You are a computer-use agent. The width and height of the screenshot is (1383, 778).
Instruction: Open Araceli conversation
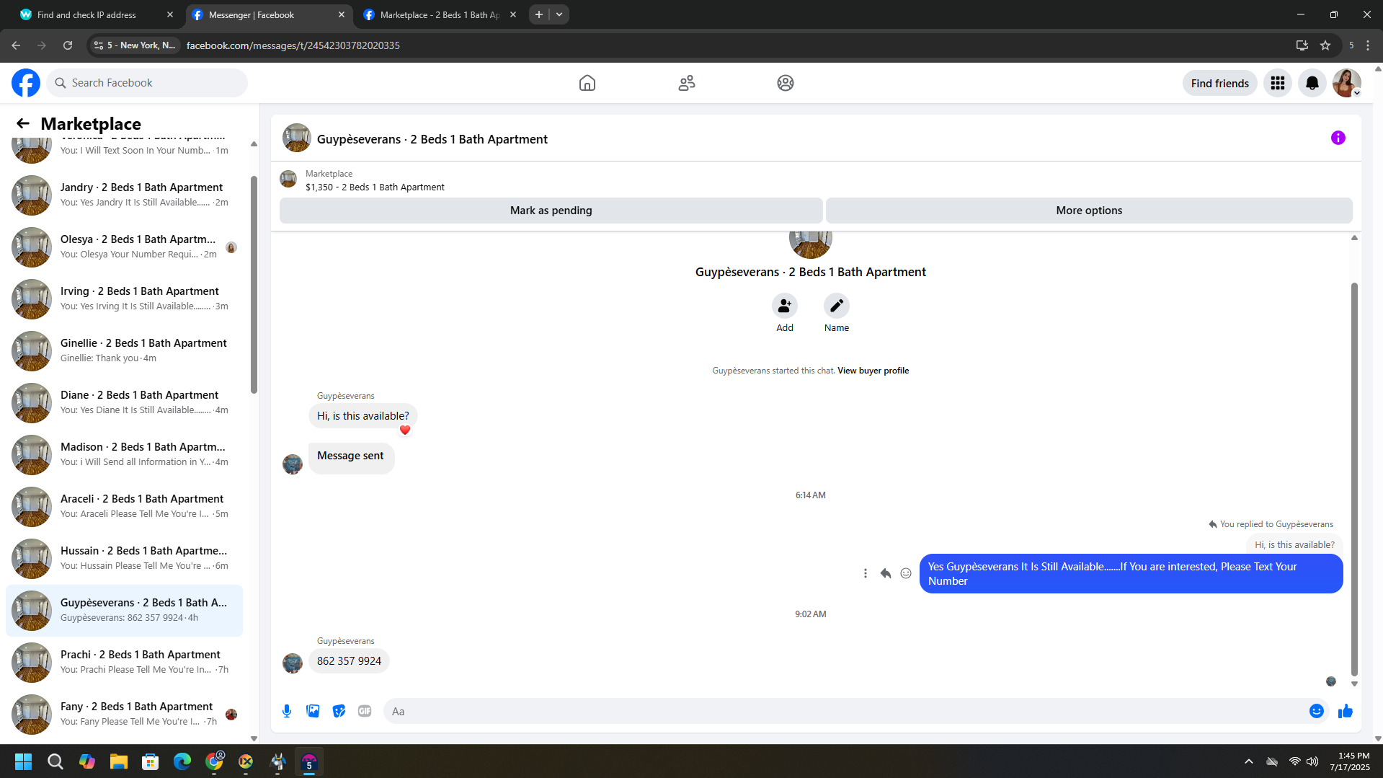coord(124,506)
